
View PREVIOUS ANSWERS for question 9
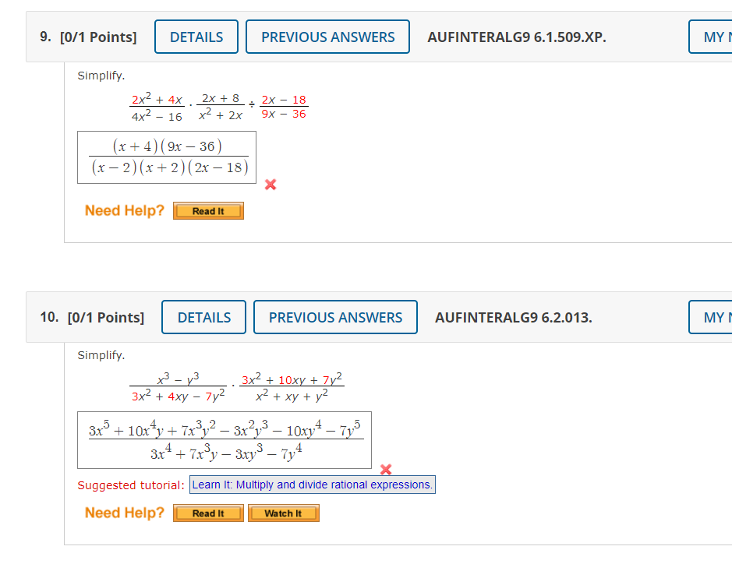pyautogui.click(x=327, y=36)
